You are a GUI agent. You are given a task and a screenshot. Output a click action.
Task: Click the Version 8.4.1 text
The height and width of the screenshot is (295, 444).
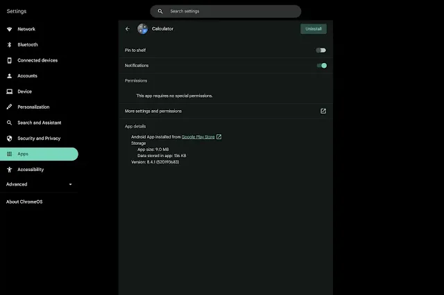pos(155,162)
